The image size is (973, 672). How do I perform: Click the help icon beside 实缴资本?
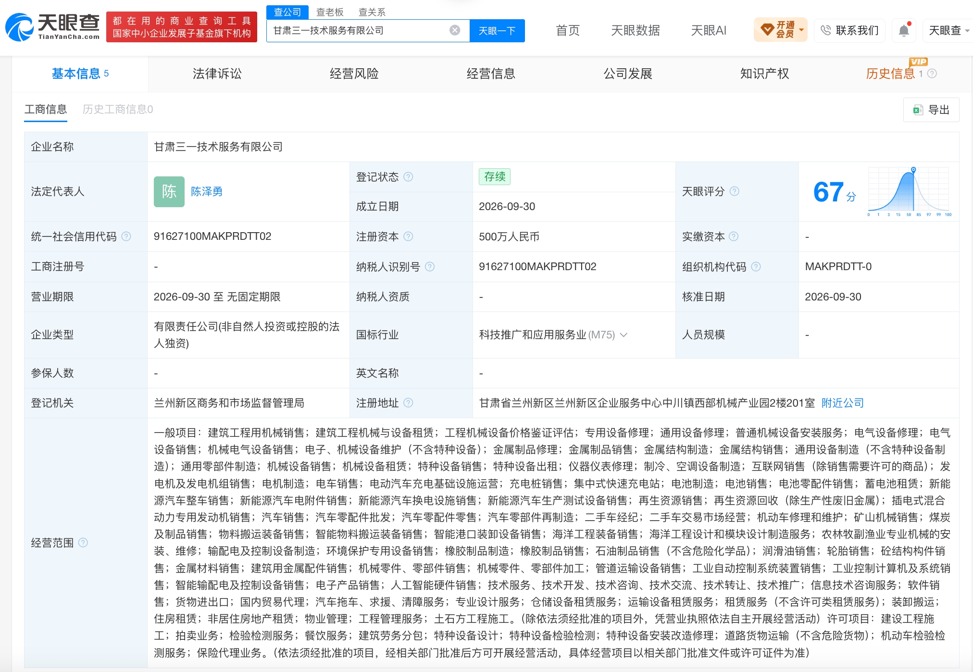point(734,236)
